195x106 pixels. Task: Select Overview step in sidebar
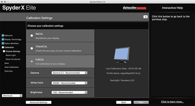tap(9, 71)
